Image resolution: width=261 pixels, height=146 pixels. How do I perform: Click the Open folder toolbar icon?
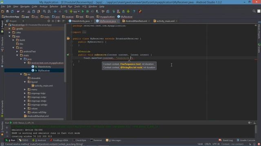point(3,11)
